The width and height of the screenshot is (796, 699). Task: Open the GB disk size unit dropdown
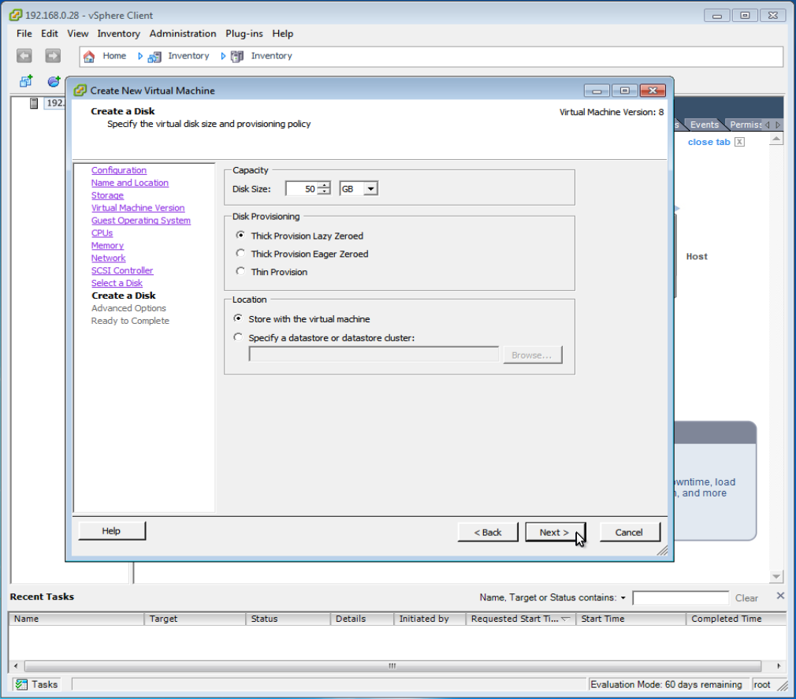pyautogui.click(x=371, y=189)
